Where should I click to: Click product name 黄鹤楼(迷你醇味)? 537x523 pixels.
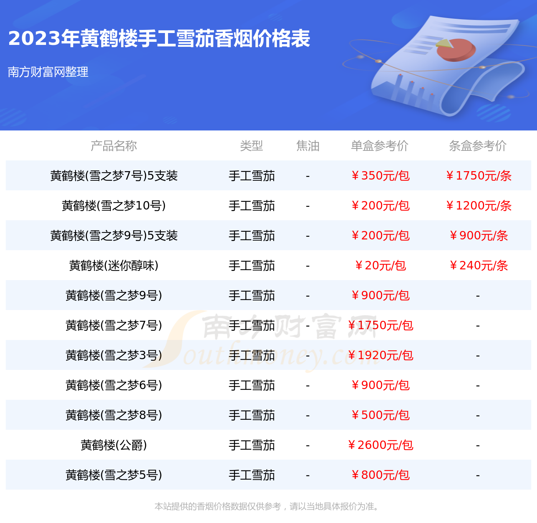(114, 266)
